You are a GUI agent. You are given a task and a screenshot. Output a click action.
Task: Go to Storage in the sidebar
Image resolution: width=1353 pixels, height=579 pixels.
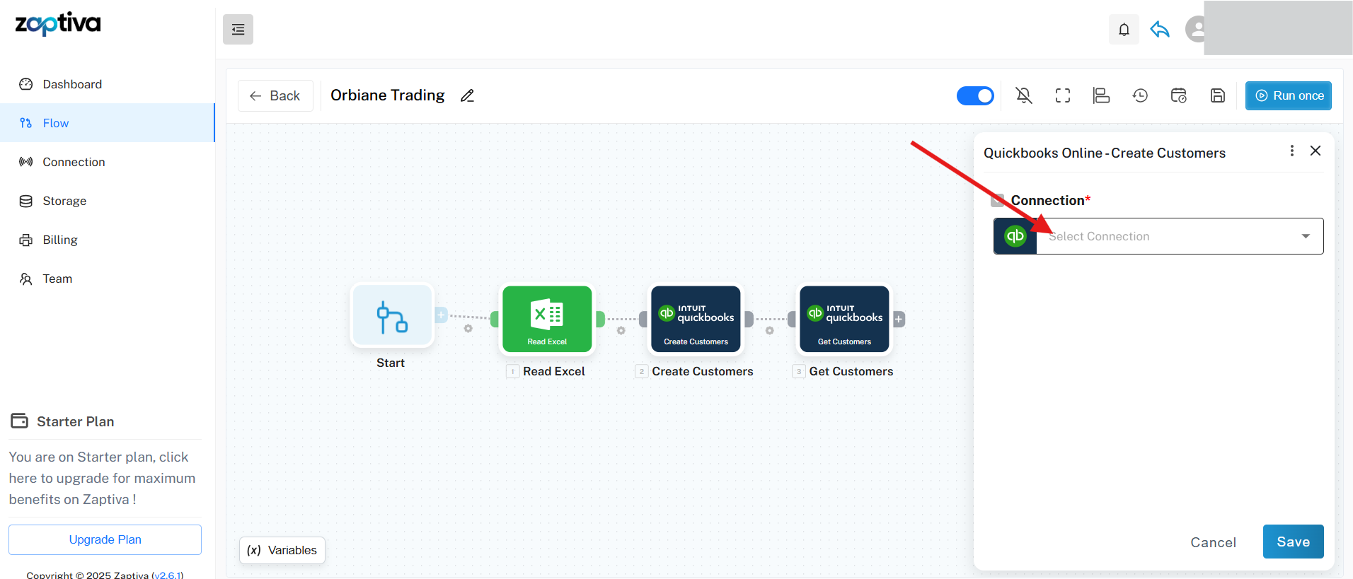(64, 201)
